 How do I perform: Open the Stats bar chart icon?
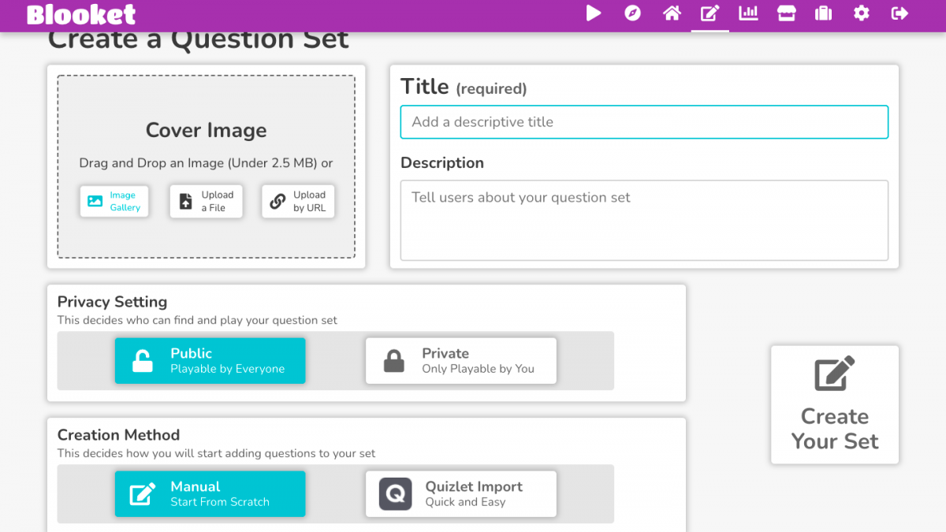748,13
